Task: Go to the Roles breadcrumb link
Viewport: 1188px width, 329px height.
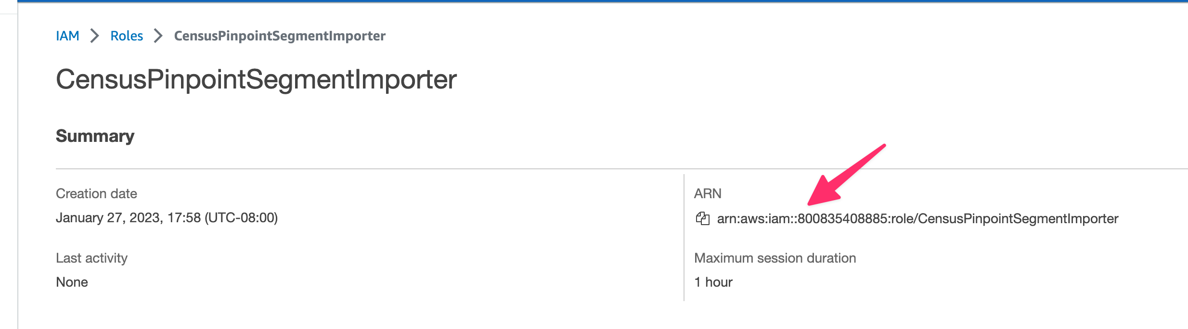Action: (127, 36)
